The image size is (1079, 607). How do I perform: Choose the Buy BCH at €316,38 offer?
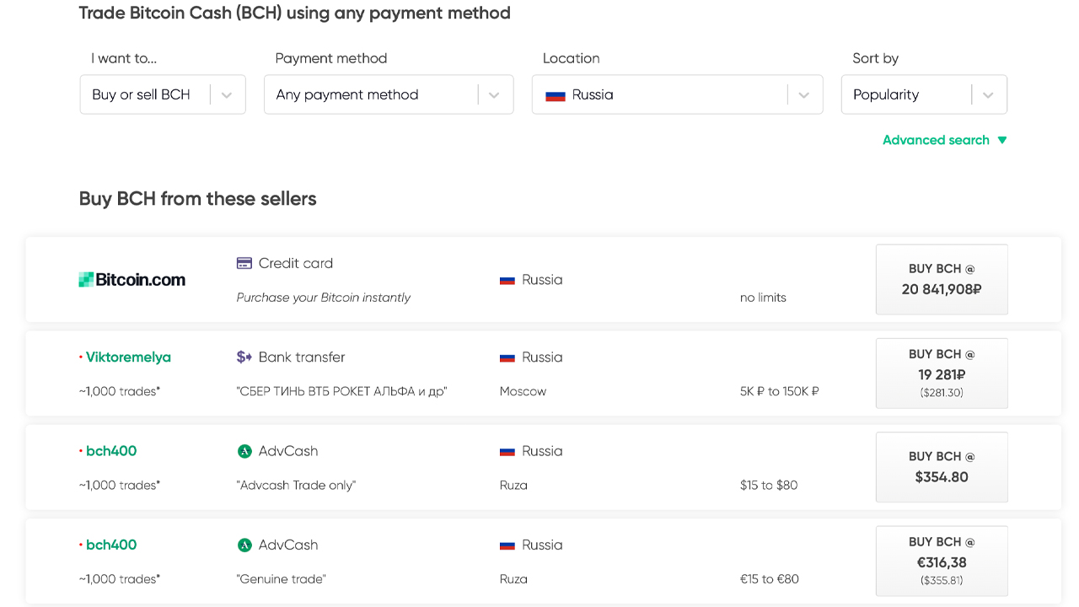[942, 561]
